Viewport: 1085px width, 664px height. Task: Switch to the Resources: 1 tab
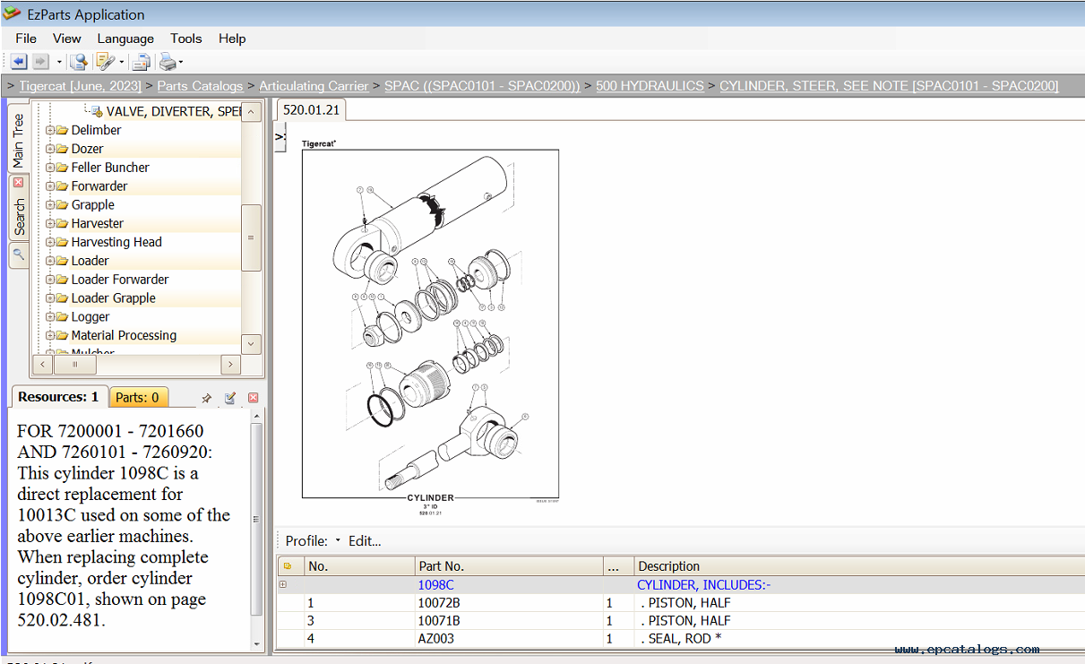(x=58, y=397)
